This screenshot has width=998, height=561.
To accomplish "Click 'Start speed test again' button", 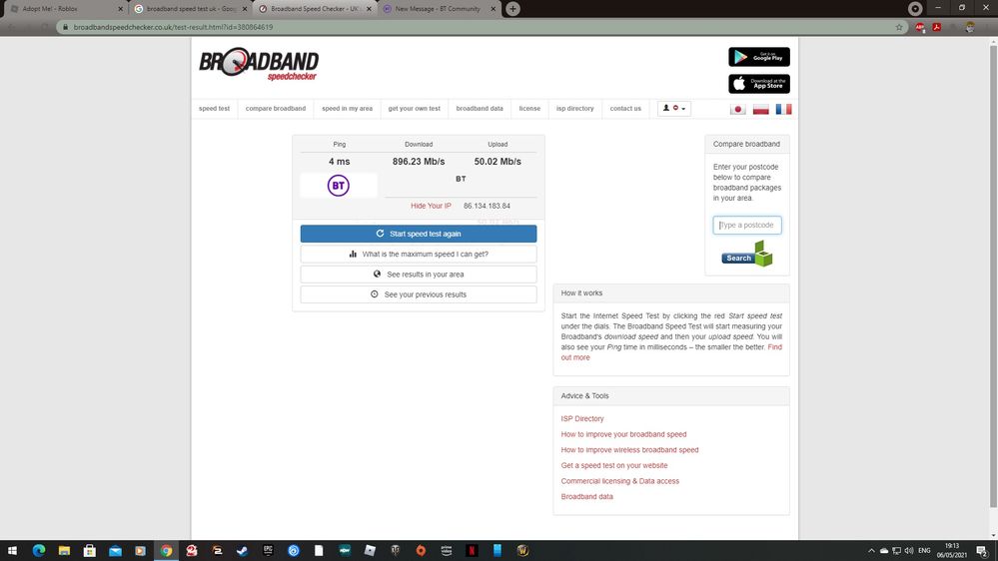I will tap(418, 234).
